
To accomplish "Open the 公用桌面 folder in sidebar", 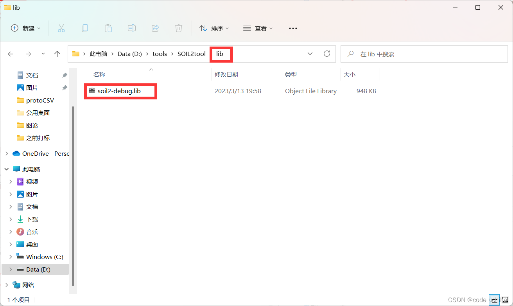I will (38, 113).
